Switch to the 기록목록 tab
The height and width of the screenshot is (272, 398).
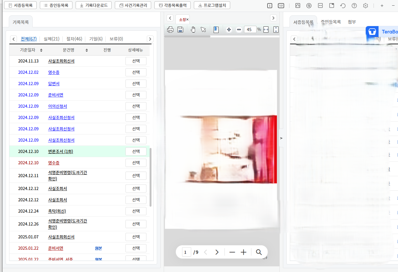click(x=21, y=22)
